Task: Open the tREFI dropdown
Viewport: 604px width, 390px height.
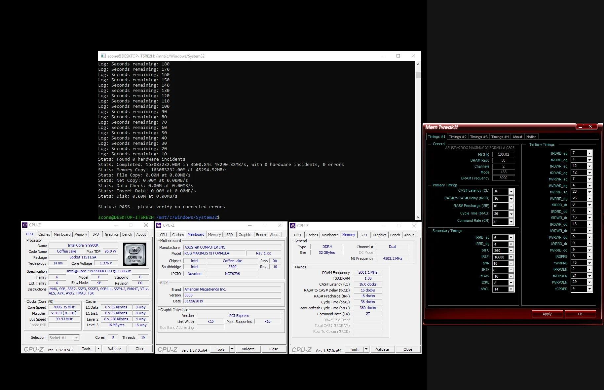Action: 511,257
